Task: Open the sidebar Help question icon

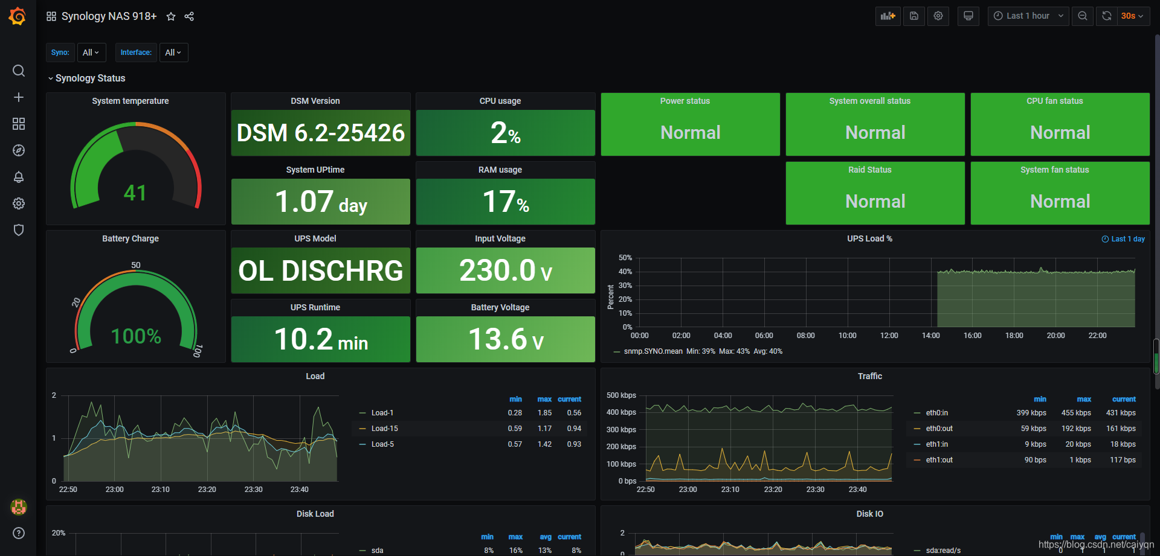Action: (x=19, y=533)
